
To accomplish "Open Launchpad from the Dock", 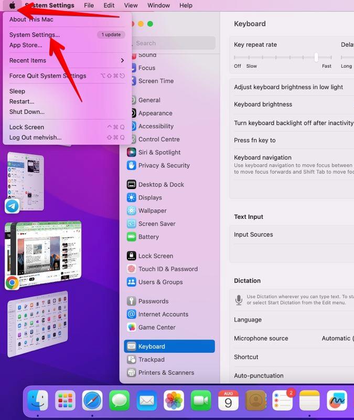I will (x=65, y=401).
